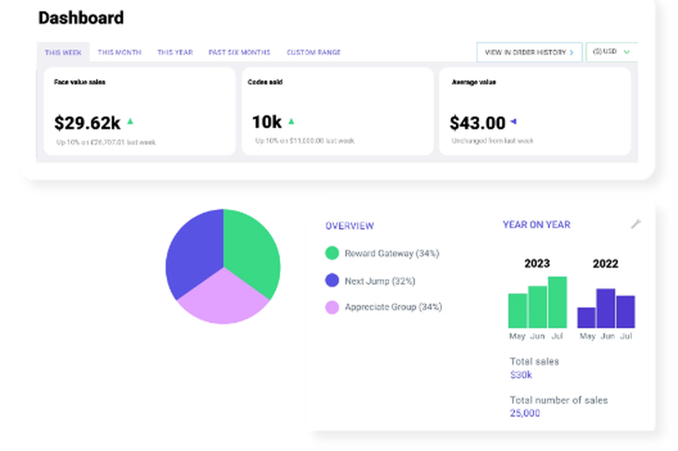Click the tallest green 2023 Jul bar

(x=557, y=302)
